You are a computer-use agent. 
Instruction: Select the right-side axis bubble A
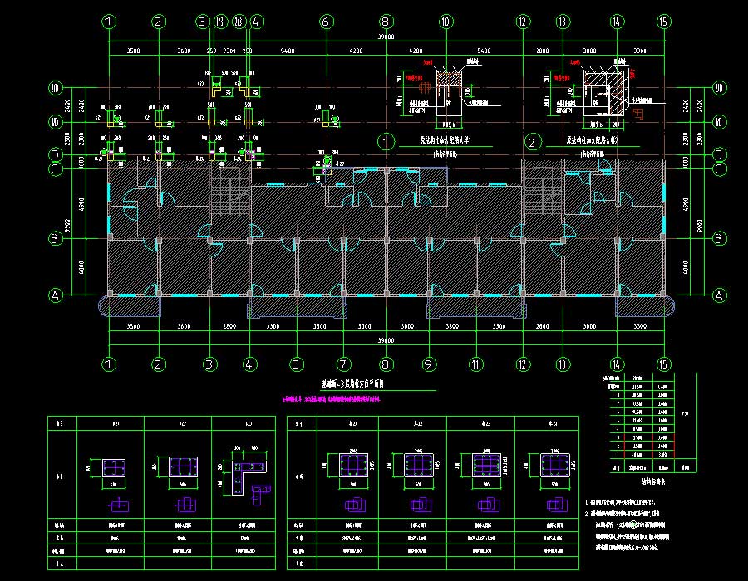tap(719, 295)
